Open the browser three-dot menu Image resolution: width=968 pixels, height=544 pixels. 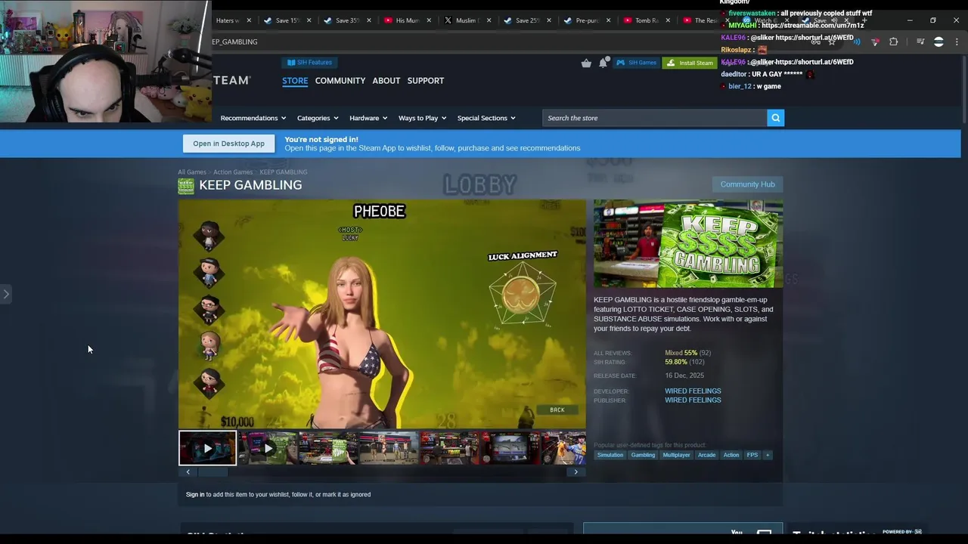point(957,42)
